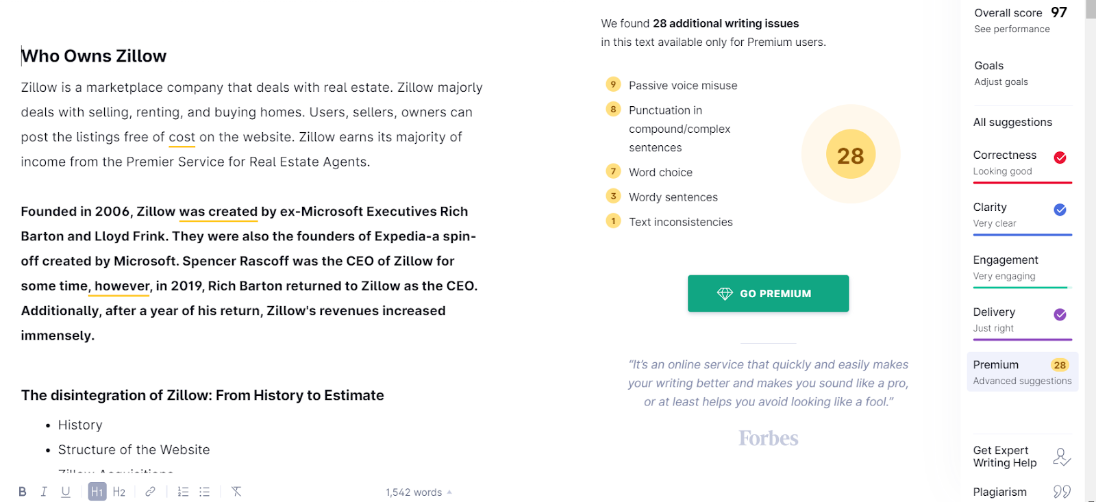Toggle the H2 heading style
This screenshot has width=1096, height=502.
click(x=119, y=492)
